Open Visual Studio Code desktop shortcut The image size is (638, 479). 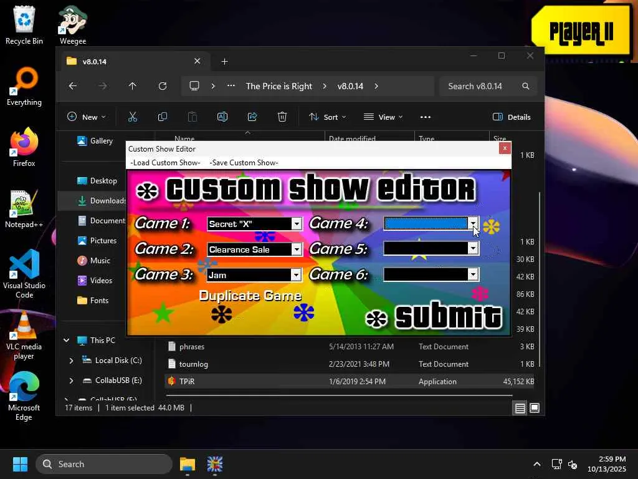[24, 274]
